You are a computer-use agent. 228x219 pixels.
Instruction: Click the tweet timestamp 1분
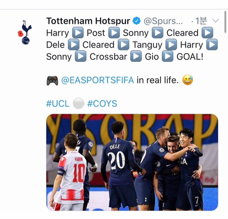pyautogui.click(x=200, y=20)
